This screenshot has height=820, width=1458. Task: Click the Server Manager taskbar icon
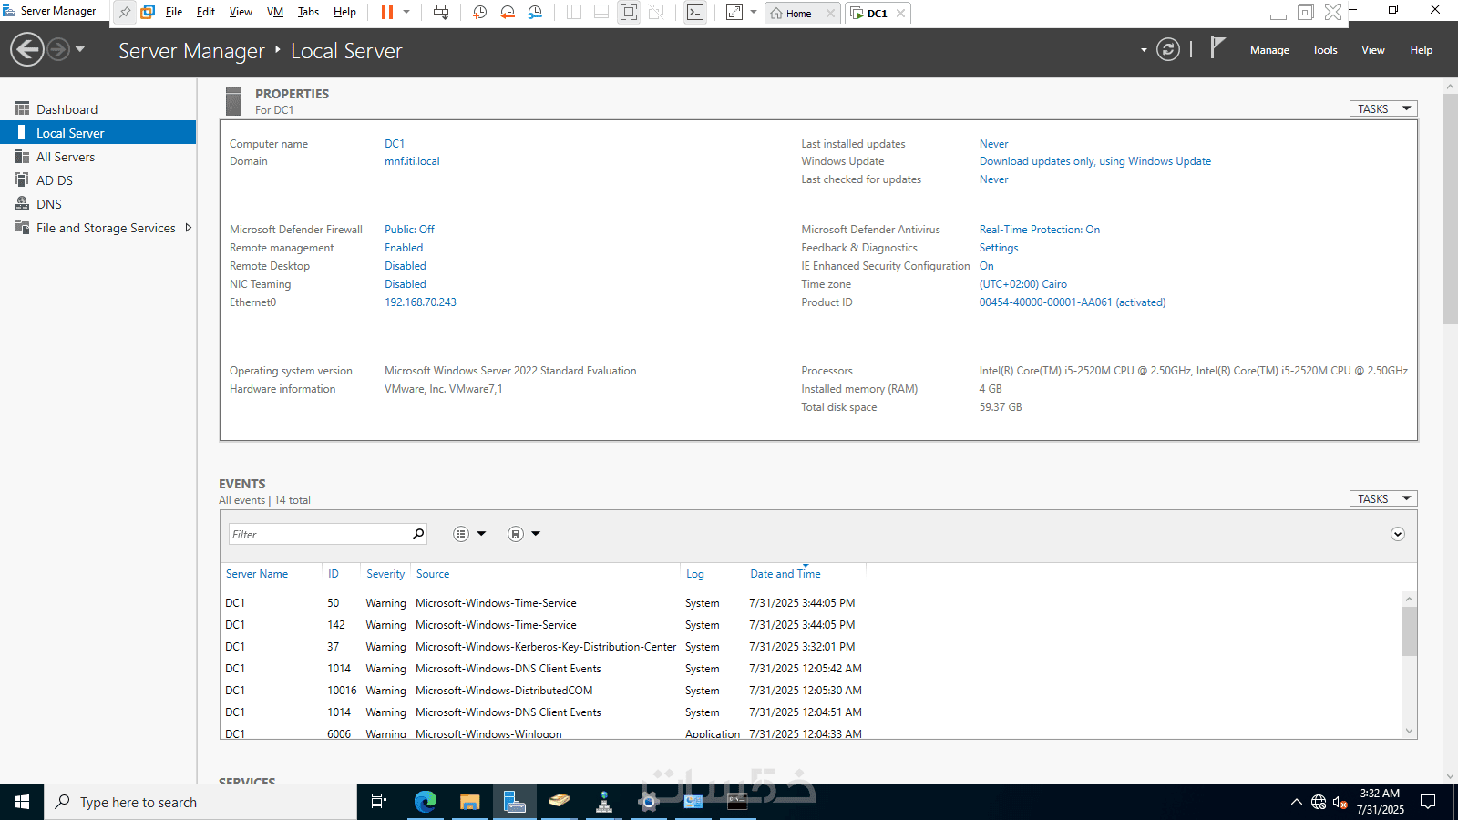515,802
